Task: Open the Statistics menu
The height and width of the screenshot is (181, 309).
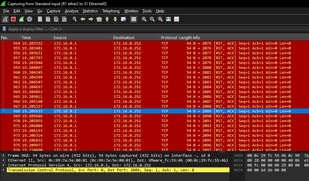Action: [x=90, y=11]
